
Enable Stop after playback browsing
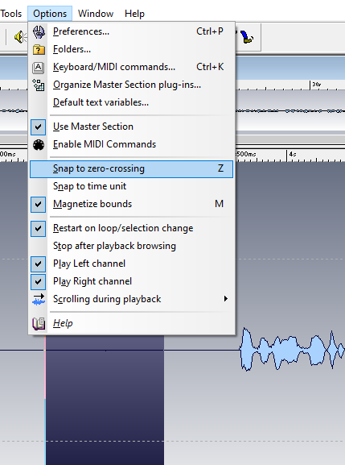pyautogui.click(x=131, y=246)
